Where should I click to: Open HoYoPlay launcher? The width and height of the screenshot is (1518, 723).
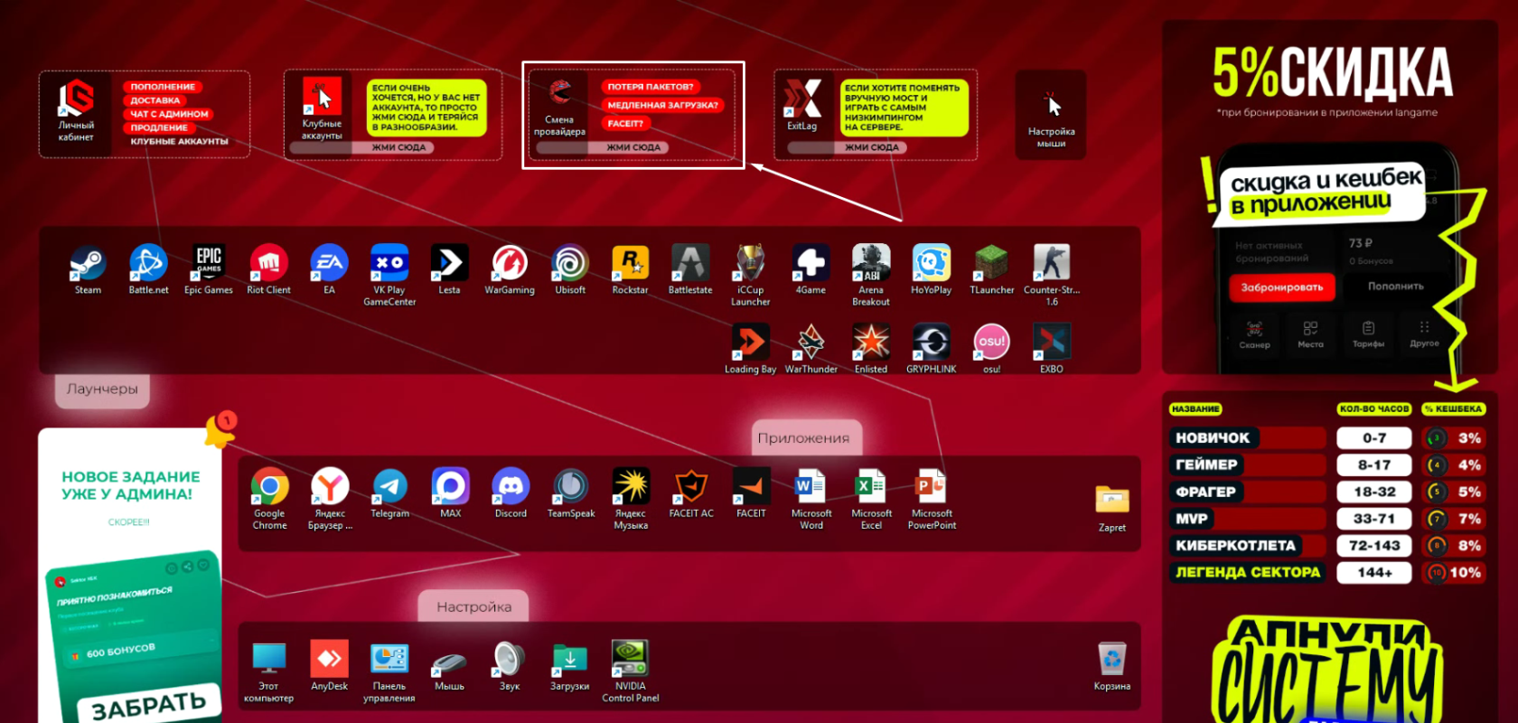tap(932, 263)
